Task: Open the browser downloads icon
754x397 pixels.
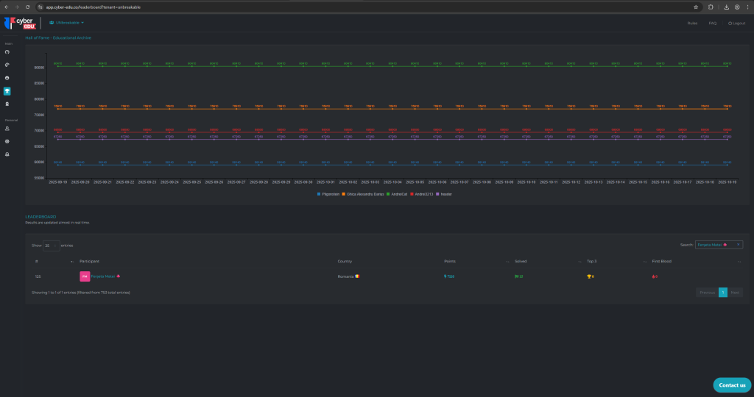Action: tap(726, 7)
